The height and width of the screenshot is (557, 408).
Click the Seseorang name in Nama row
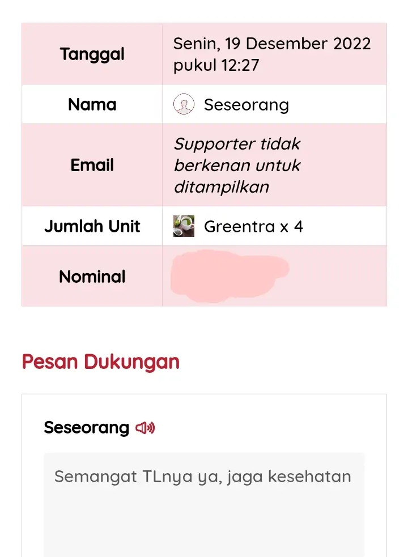(x=246, y=105)
